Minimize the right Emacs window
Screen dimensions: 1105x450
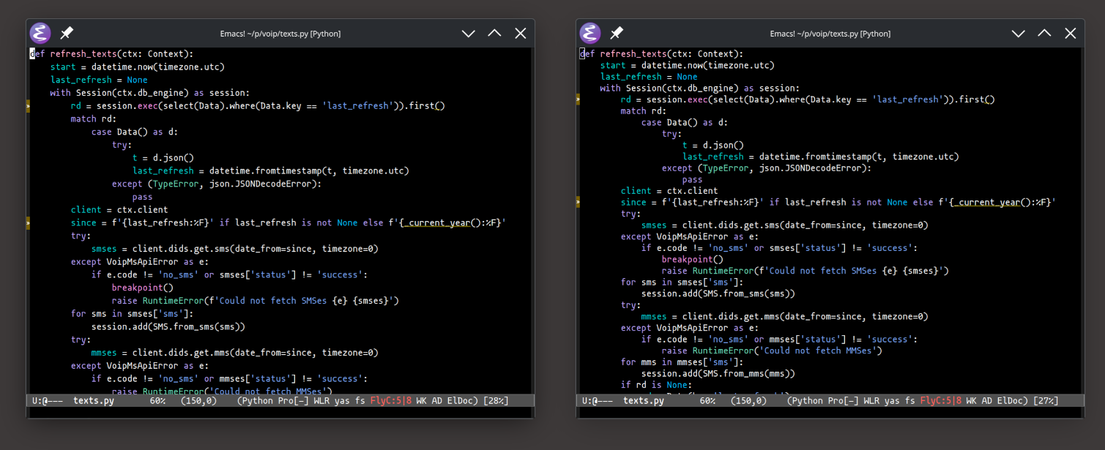click(x=1018, y=34)
